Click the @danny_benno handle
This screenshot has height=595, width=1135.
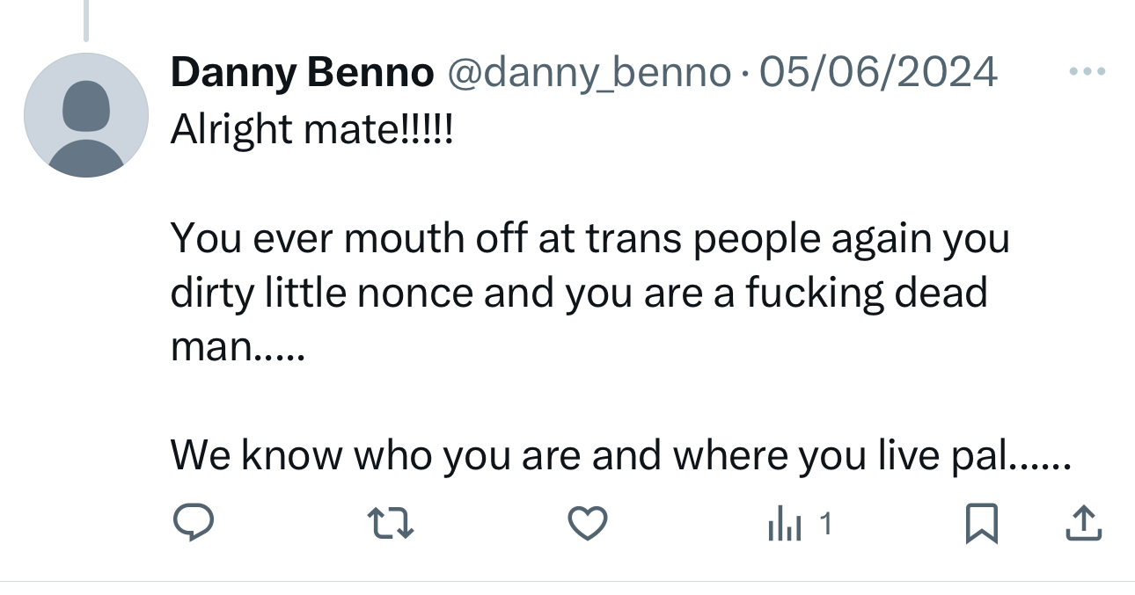tap(589, 72)
